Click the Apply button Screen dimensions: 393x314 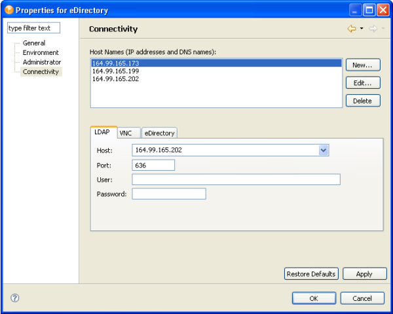click(365, 274)
